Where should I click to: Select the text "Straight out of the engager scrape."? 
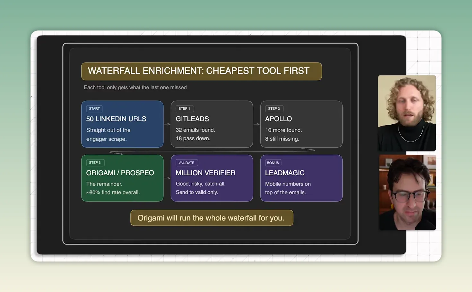[x=109, y=134]
